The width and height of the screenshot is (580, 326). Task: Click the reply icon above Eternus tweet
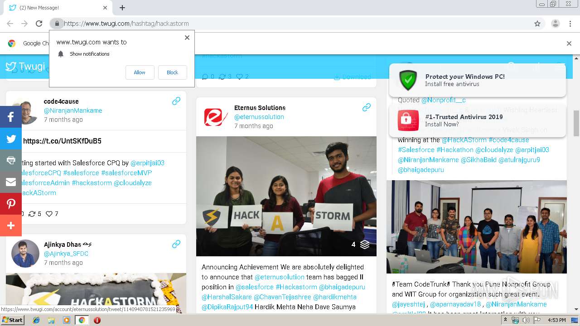coord(205,77)
